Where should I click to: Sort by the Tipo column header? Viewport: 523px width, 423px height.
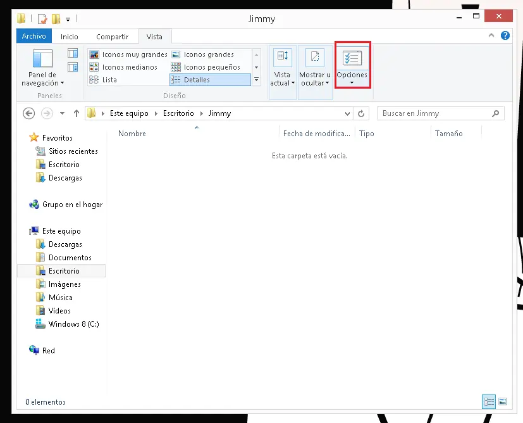pos(393,134)
